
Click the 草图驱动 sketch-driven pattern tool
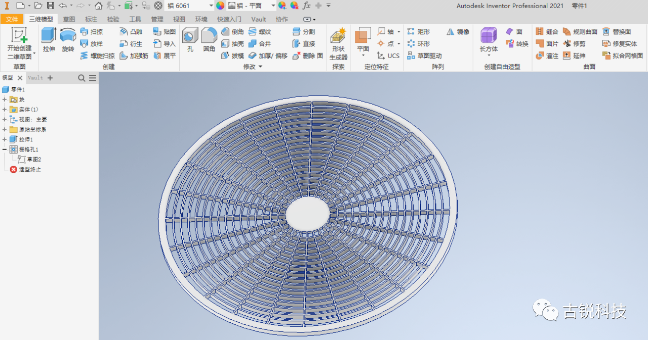pyautogui.click(x=424, y=56)
